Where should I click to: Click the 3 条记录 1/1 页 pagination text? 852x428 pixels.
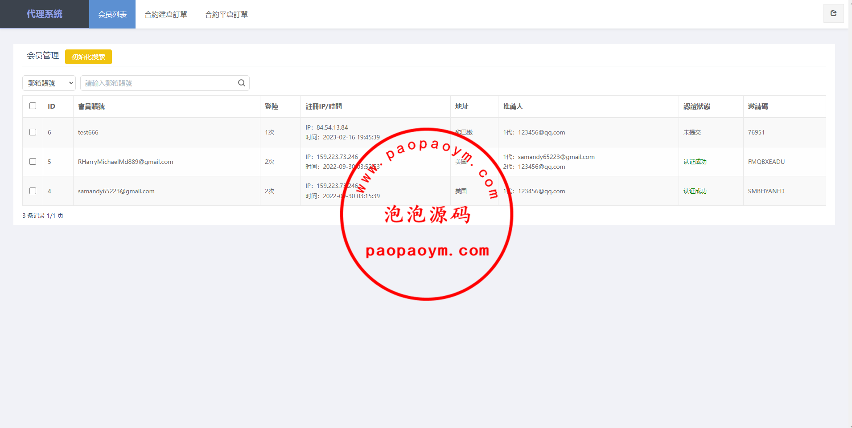click(x=43, y=216)
